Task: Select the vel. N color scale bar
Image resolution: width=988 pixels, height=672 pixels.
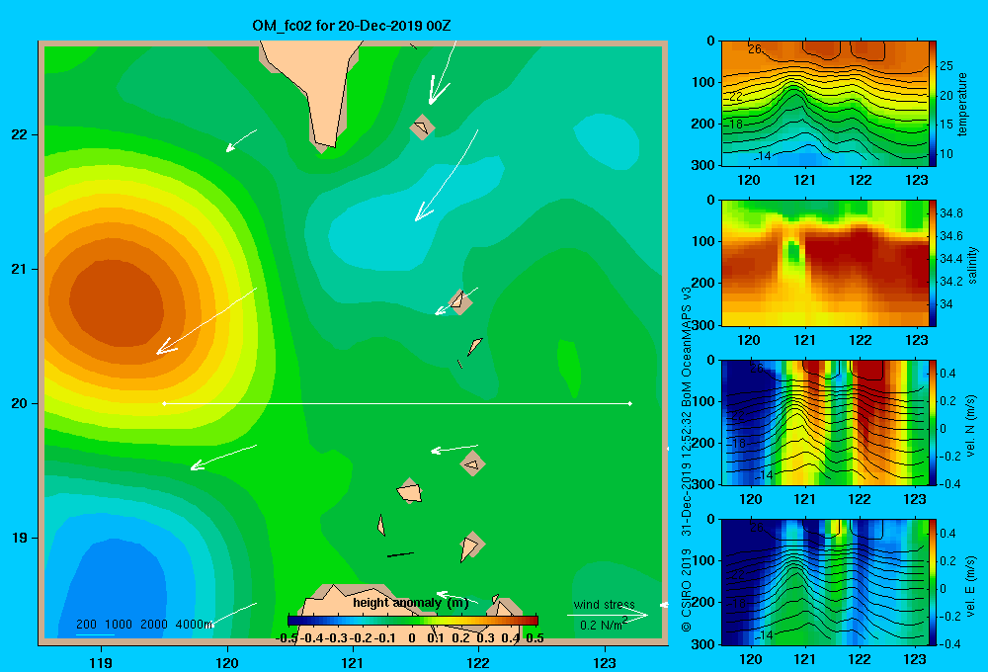Action: pyautogui.click(x=933, y=422)
